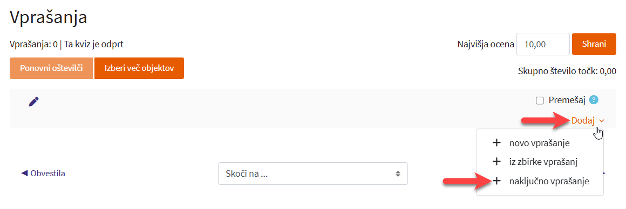This screenshot has height=209, width=626.
Task: Click the plus icon before novo vprašanje
Action: [x=496, y=142]
